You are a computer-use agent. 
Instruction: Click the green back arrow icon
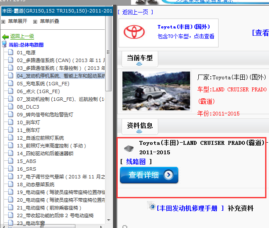pyautogui.click(x=5, y=37)
